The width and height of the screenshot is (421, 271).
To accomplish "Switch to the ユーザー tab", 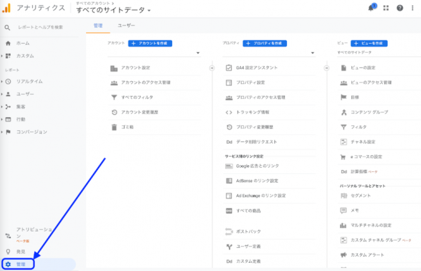I will click(126, 26).
